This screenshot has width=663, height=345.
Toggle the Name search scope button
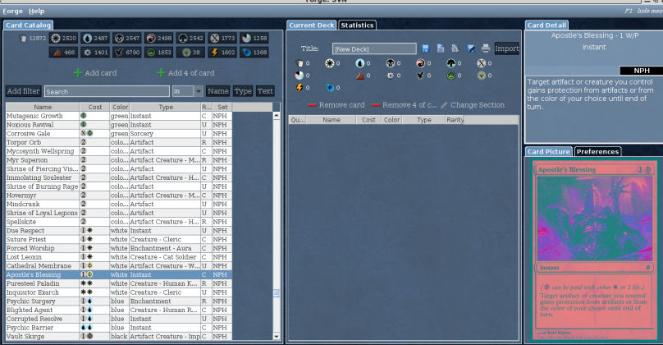click(x=217, y=91)
